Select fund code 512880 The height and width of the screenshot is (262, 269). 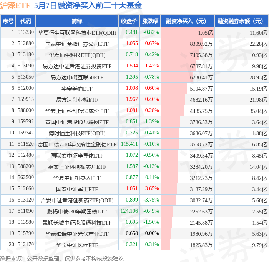(26, 44)
